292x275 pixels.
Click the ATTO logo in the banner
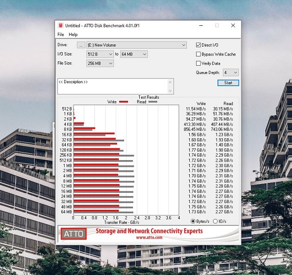click(73, 234)
